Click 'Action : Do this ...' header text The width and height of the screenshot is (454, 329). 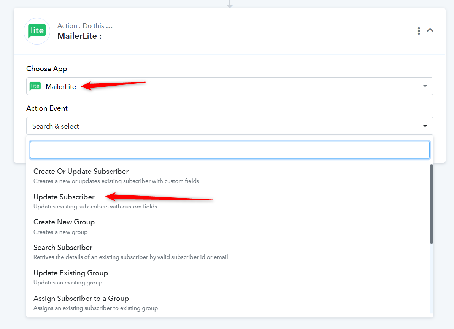85,26
